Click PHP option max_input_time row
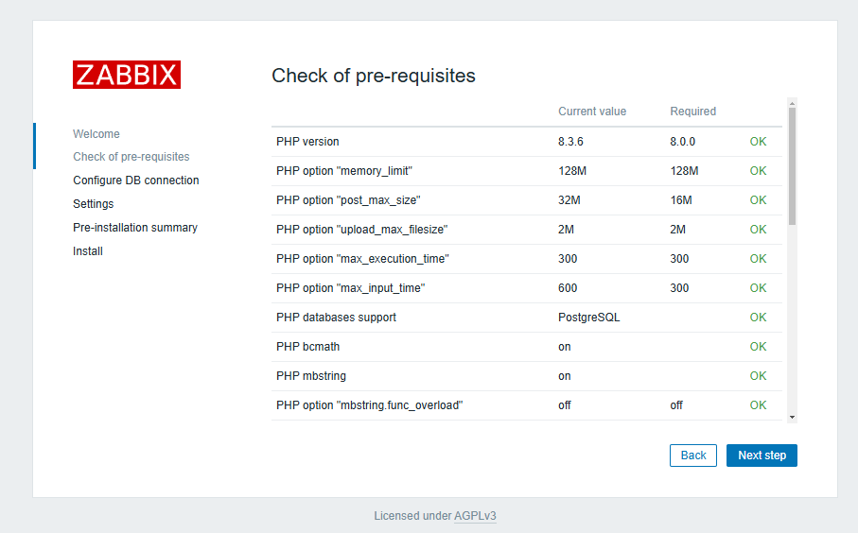Image resolution: width=858 pixels, height=533 pixels. (x=350, y=288)
